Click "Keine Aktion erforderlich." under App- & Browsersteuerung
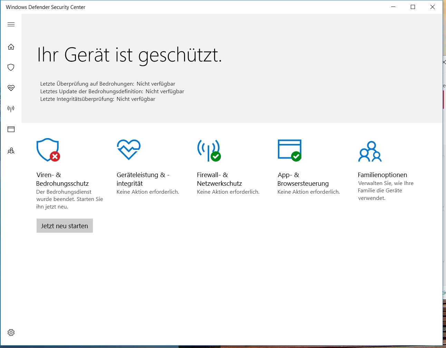This screenshot has height=348, width=446. click(309, 192)
